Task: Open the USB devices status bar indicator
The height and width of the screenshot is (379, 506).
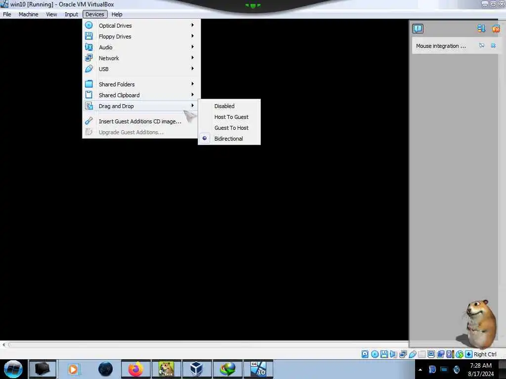Action: (x=413, y=354)
